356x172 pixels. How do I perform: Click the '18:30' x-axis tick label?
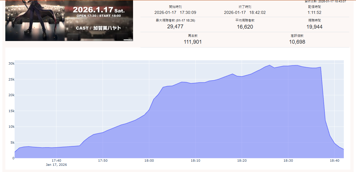288,160
